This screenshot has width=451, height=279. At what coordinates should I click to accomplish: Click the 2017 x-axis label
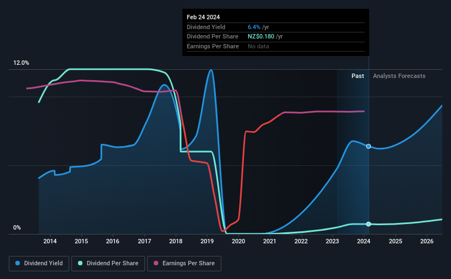pos(144,241)
